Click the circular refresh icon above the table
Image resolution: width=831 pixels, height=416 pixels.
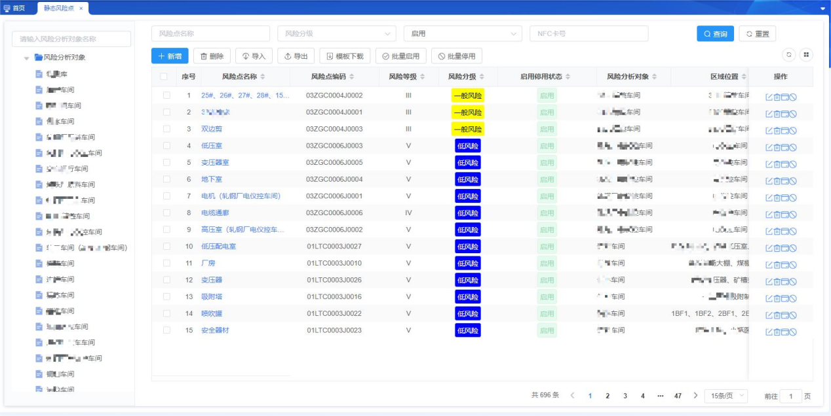point(788,55)
